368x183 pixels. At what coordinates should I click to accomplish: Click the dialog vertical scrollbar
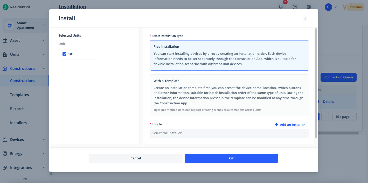pyautogui.click(x=316, y=83)
